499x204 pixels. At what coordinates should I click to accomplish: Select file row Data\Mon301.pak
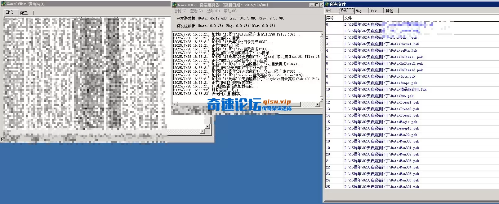[412, 148]
